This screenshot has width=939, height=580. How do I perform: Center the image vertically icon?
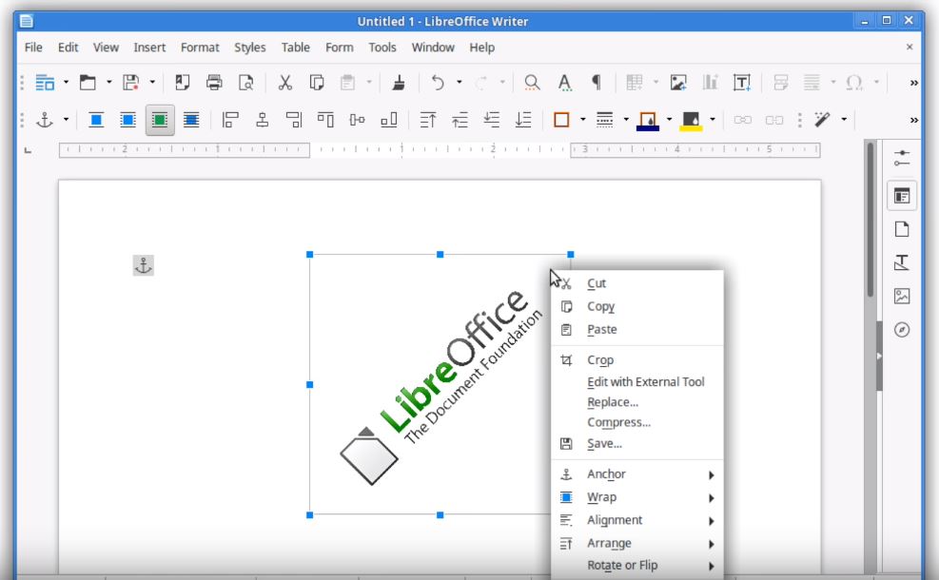357,120
